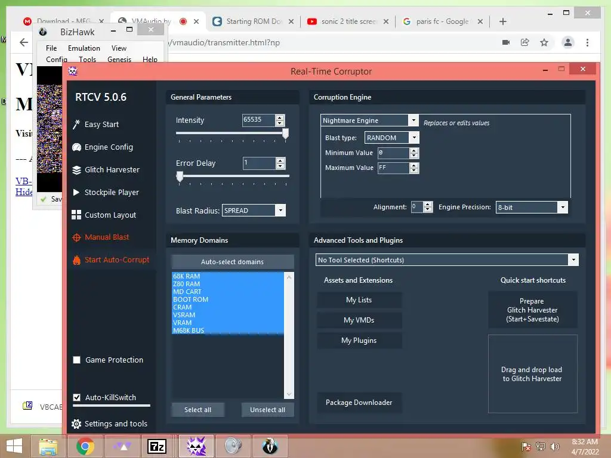Click the Start Auto-Corrupt flame icon
Image resolution: width=611 pixels, height=458 pixels.
coord(76,260)
